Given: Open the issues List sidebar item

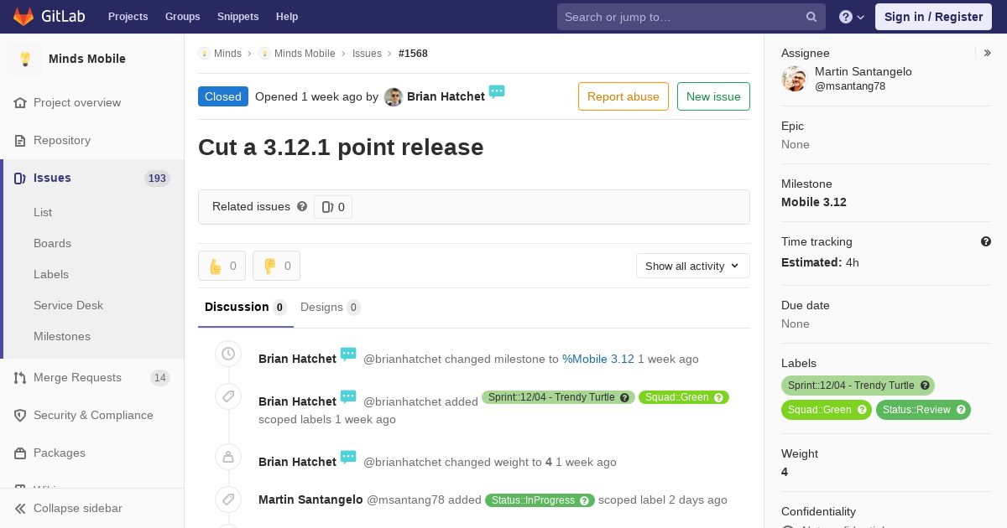Looking at the screenshot, I should coord(43,213).
